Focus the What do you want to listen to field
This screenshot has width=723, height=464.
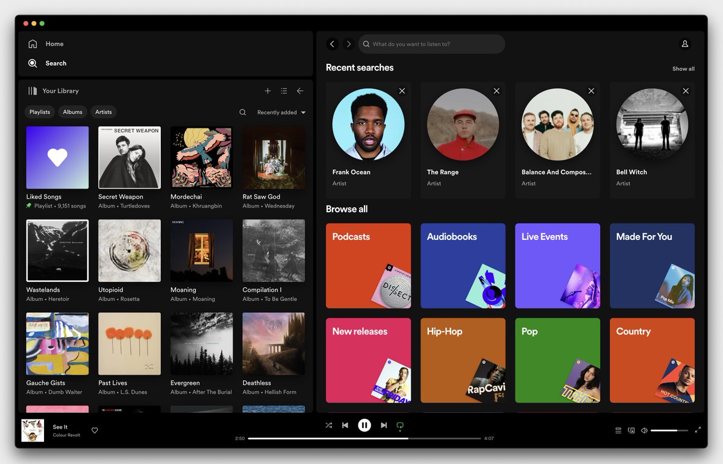(x=431, y=44)
